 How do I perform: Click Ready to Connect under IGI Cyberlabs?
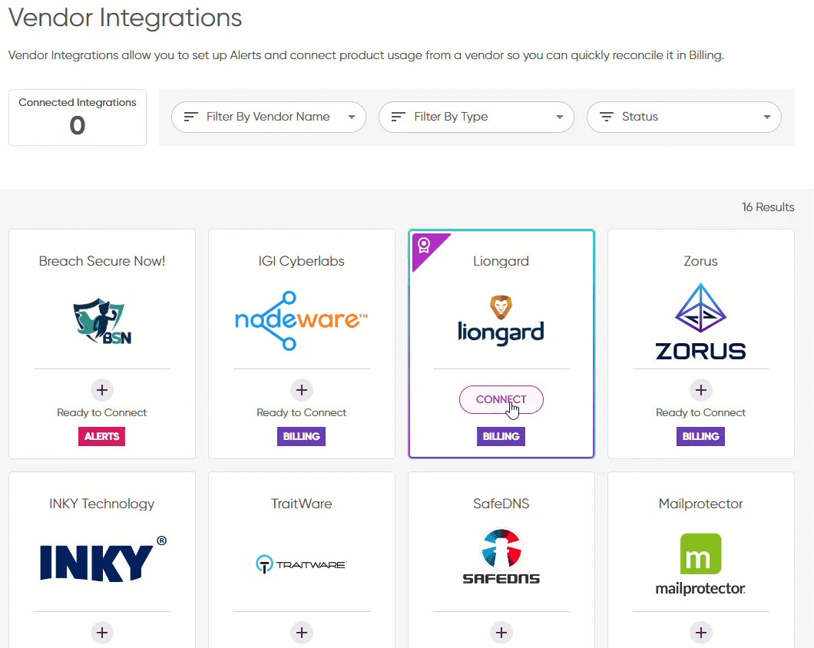[x=301, y=412]
